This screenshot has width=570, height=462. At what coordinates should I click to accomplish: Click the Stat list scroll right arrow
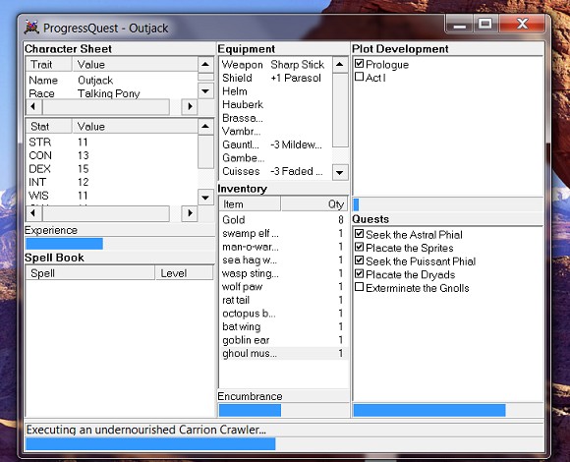tap(190, 213)
